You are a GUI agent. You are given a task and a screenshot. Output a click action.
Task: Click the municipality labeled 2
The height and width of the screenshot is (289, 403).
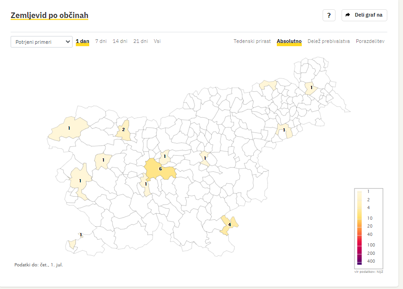(x=123, y=131)
